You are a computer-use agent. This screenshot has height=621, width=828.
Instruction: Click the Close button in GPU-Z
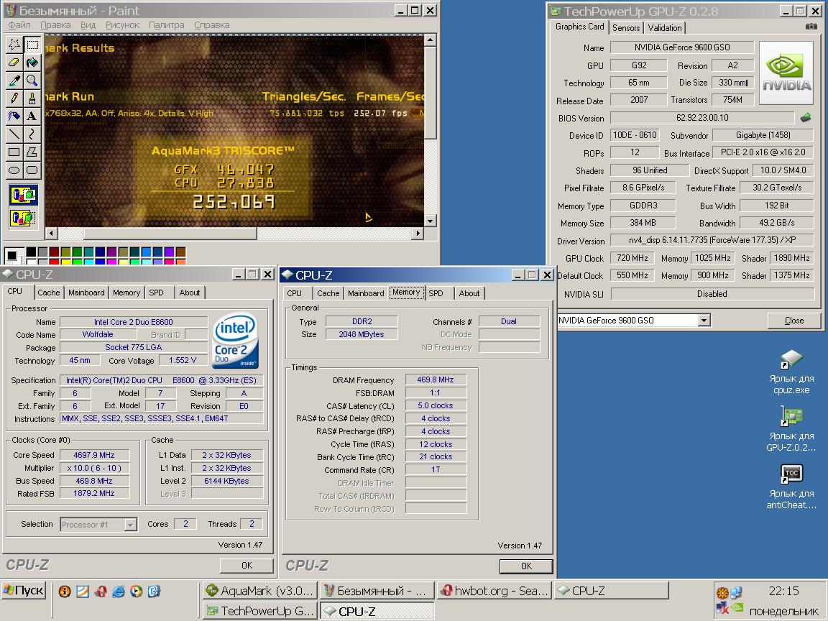click(793, 320)
